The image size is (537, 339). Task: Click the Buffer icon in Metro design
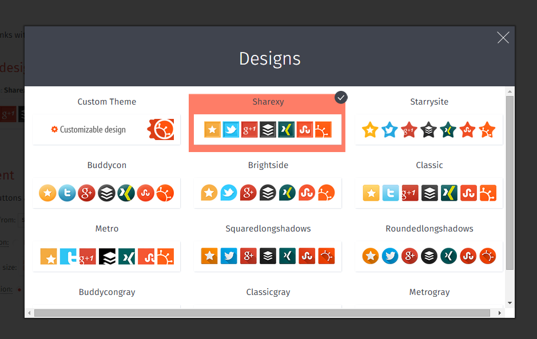point(107,257)
